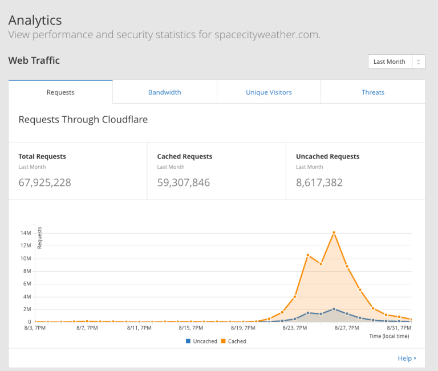Switch to the Bandwidth tab
The width and height of the screenshot is (438, 371).
click(x=164, y=92)
